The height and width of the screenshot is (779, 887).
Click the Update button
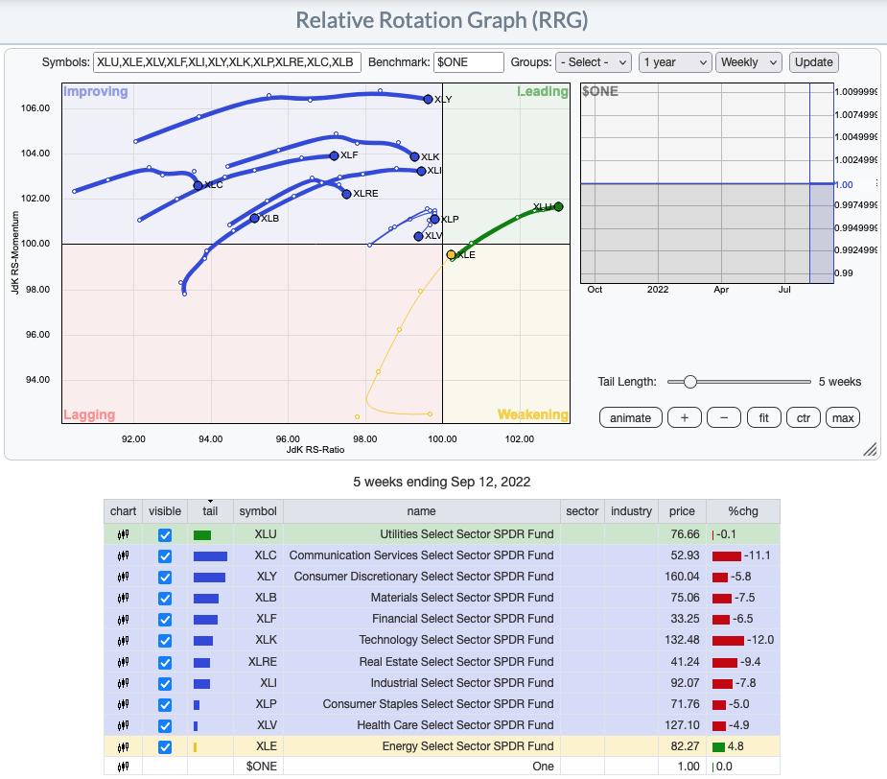click(x=813, y=62)
